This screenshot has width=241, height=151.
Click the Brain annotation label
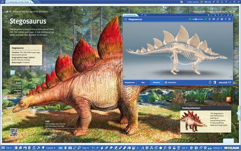pyautogui.click(x=19, y=83)
